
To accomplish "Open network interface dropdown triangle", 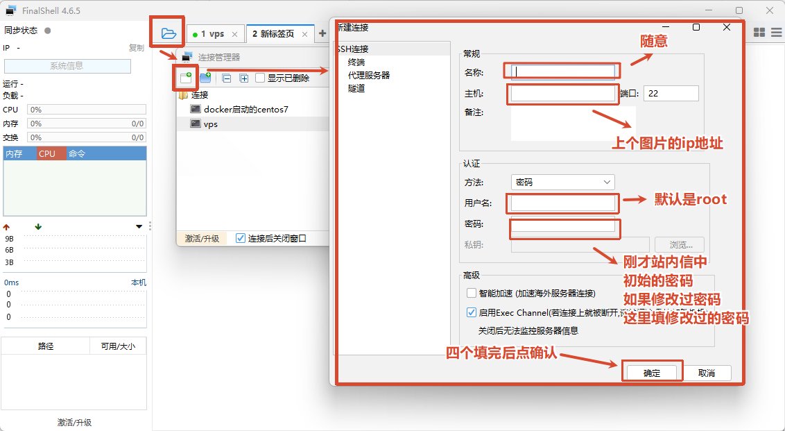I will (139, 226).
